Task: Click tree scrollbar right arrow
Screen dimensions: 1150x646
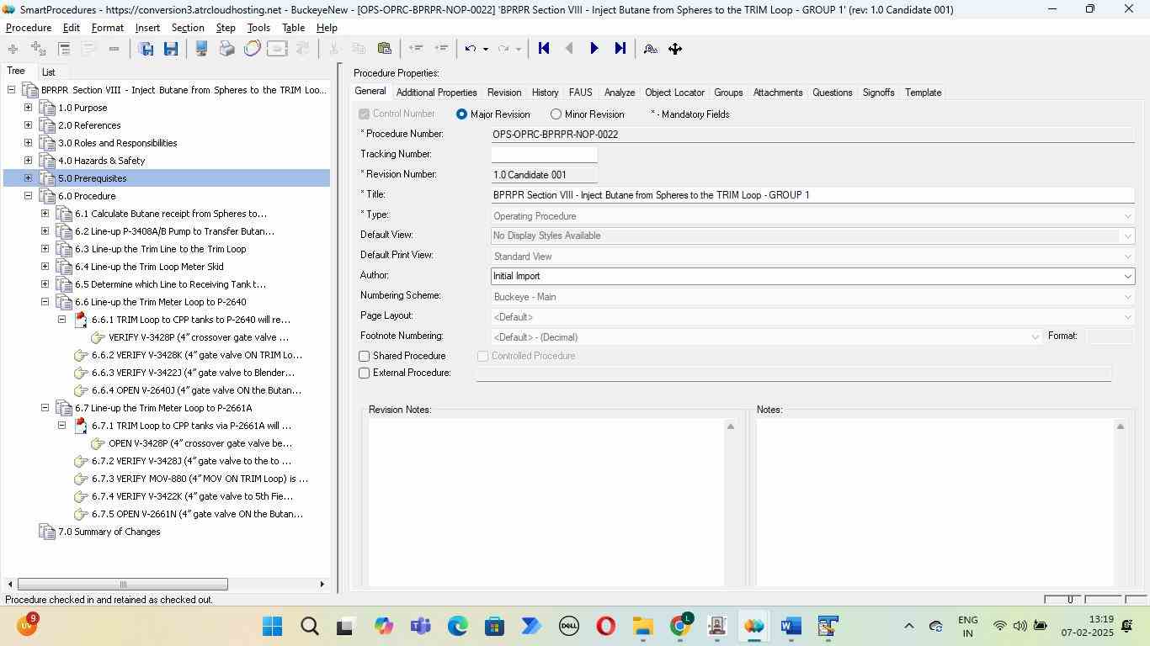Action: [322, 585]
